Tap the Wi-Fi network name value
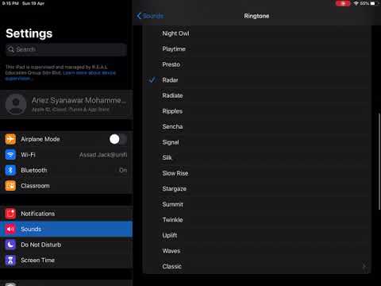The width and height of the screenshot is (381, 286). click(103, 155)
